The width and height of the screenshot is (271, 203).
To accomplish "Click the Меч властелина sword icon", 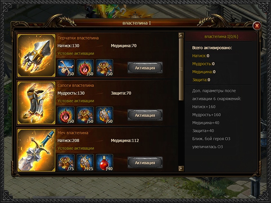I will pos(36,150).
